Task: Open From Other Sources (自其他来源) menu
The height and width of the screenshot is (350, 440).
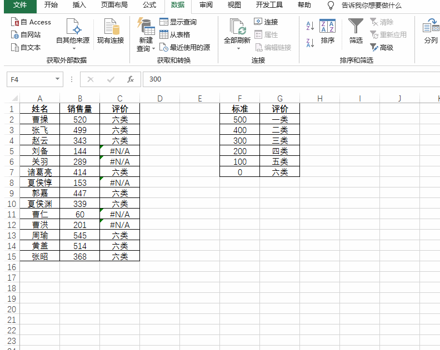Action: 73,34
